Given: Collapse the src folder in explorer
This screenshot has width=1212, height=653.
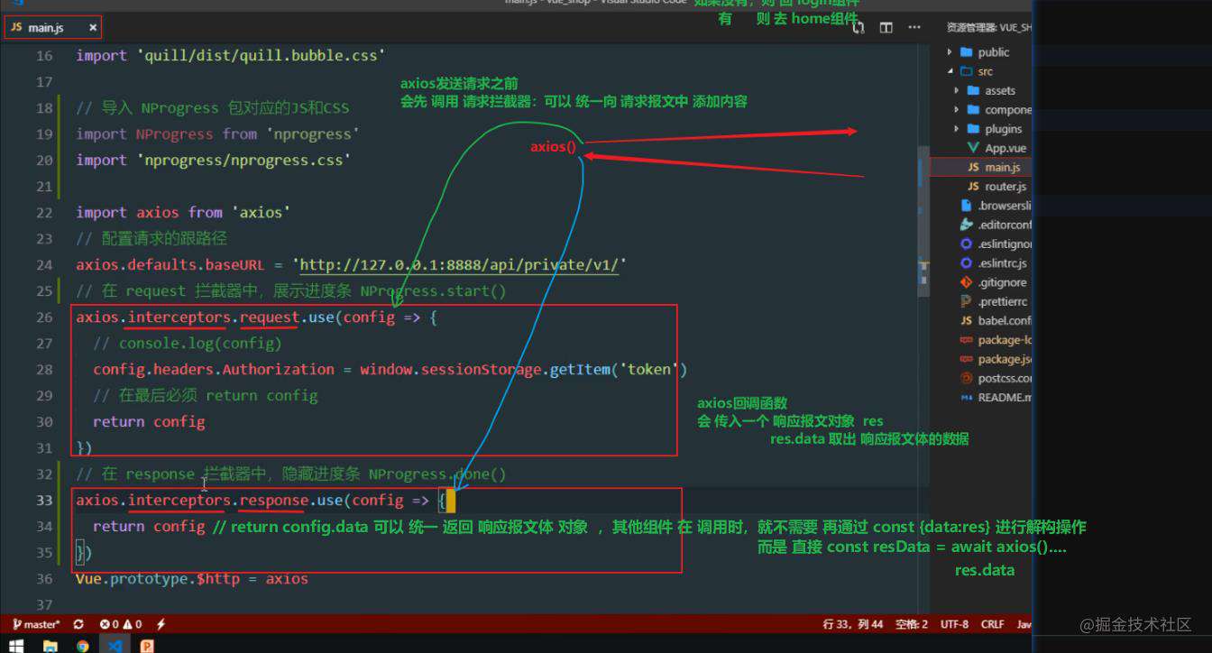Looking at the screenshot, I should coord(950,71).
